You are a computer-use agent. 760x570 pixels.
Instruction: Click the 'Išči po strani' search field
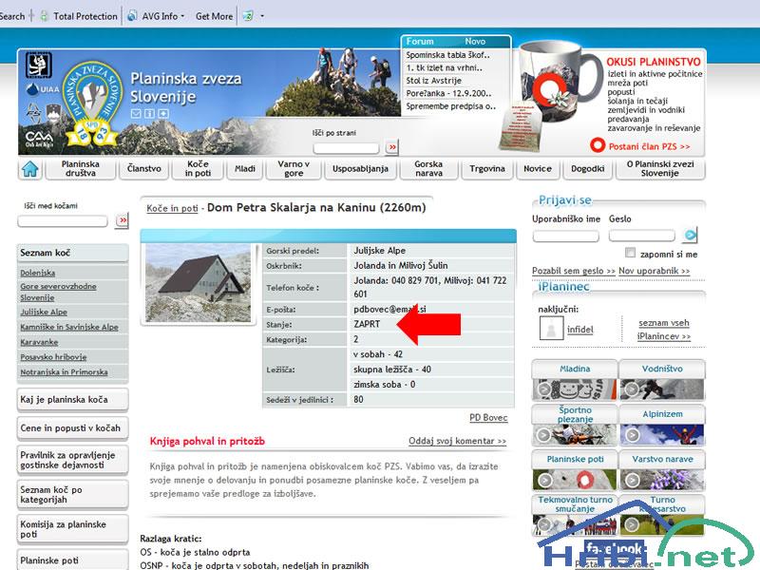[346, 148]
